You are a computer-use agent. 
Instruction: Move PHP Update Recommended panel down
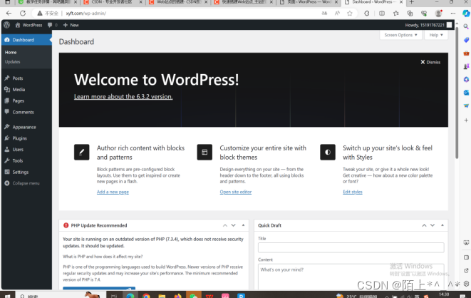pyautogui.click(x=234, y=225)
